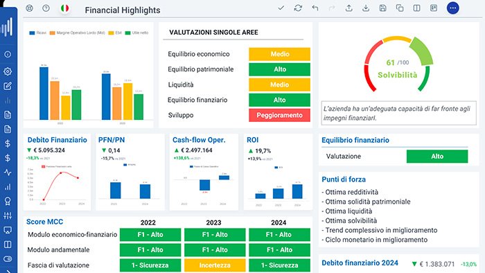Save using the floppy disk icon
Screen dimensions: 485x273
pos(382,8)
